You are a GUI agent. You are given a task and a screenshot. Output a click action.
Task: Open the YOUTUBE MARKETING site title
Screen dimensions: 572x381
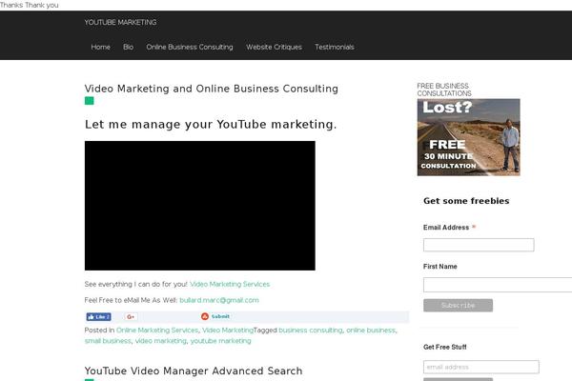[x=120, y=22]
